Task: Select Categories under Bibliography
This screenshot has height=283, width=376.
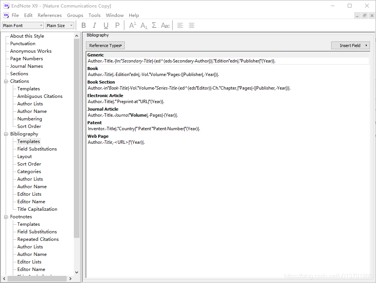Action: pyautogui.click(x=29, y=172)
